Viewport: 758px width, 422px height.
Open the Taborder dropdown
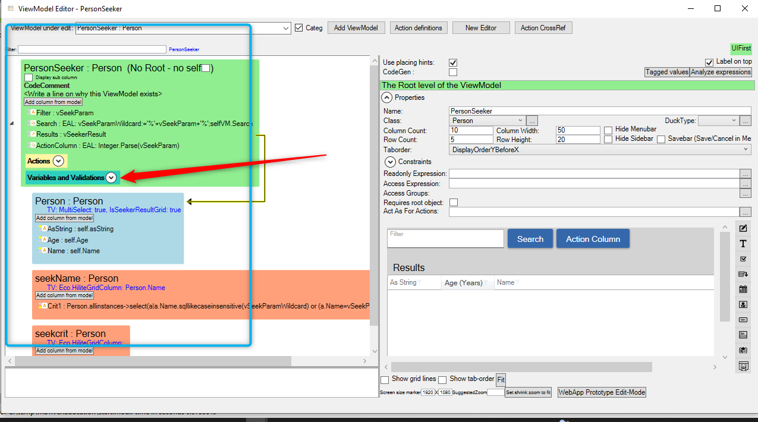pos(600,150)
